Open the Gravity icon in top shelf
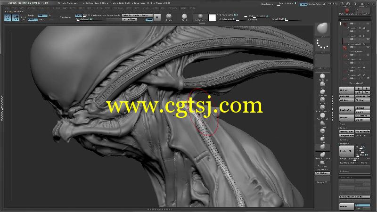 (x=169, y=17)
